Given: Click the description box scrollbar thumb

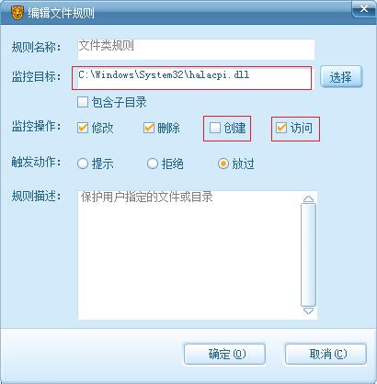Looking at the screenshot, I should 308,255.
